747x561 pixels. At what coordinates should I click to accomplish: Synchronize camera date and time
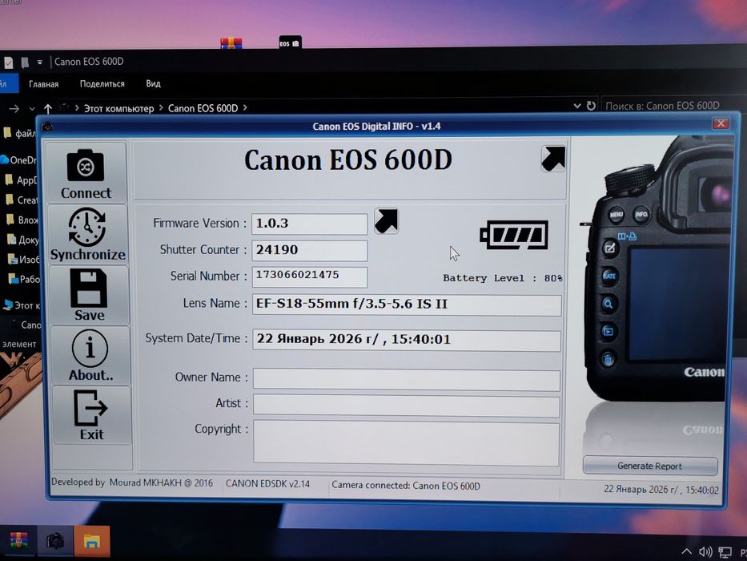(87, 234)
